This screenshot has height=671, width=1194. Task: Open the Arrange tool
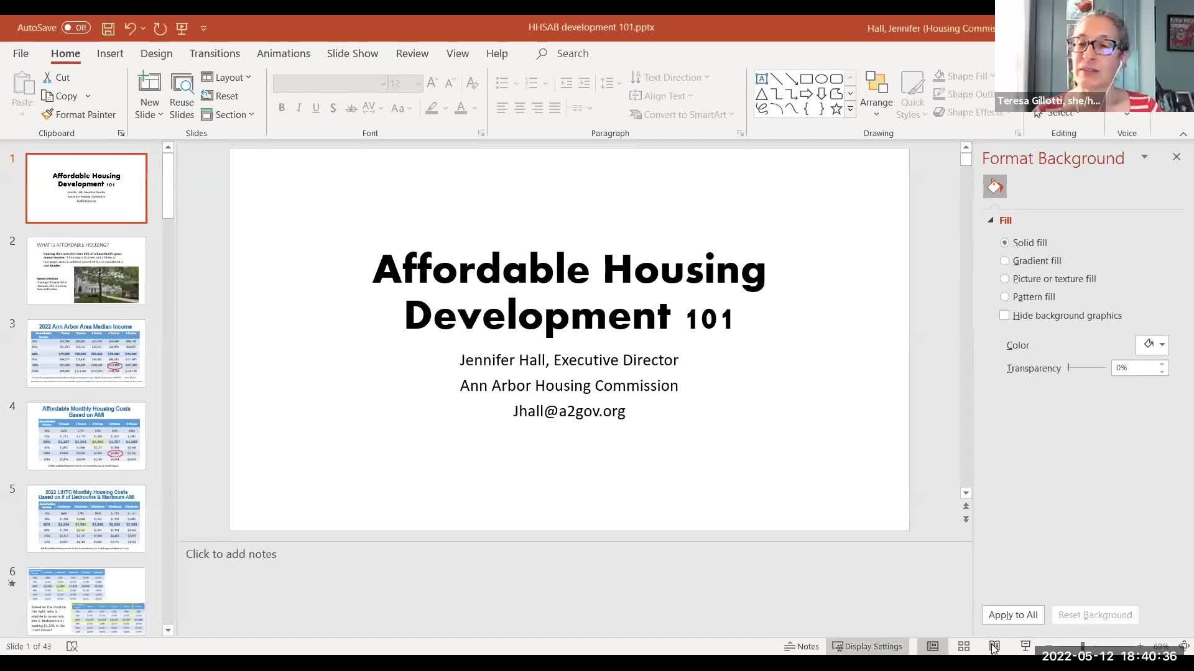pyautogui.click(x=876, y=93)
